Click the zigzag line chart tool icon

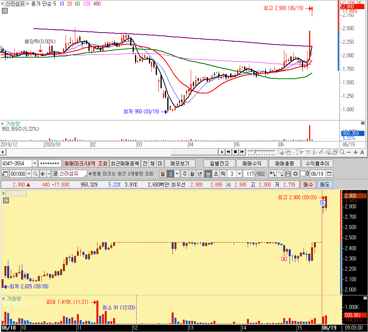click(315, 152)
